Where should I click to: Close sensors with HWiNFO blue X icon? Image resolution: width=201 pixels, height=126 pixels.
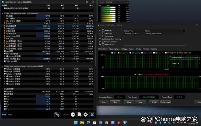(x=92, y=114)
